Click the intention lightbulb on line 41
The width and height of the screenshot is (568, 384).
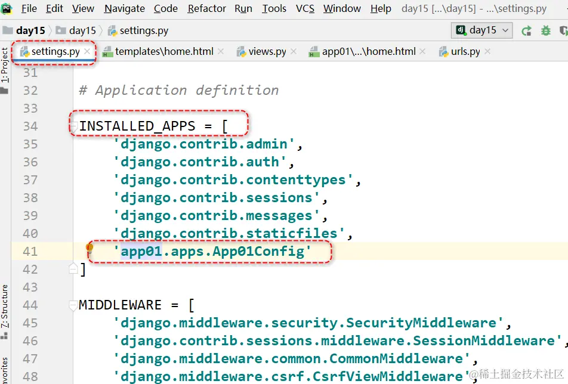click(90, 247)
